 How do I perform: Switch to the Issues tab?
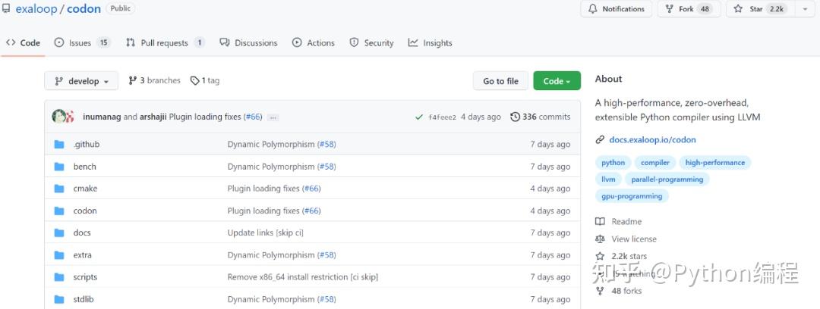coord(82,43)
